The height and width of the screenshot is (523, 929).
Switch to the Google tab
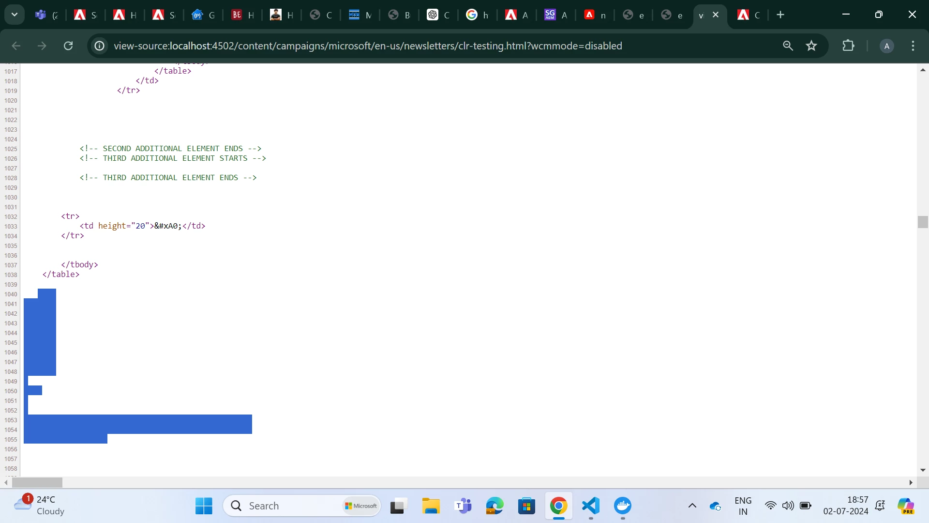[477, 15]
